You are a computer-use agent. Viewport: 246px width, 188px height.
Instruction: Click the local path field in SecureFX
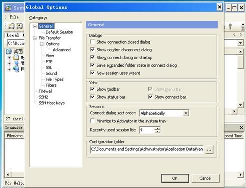(x=16, y=43)
